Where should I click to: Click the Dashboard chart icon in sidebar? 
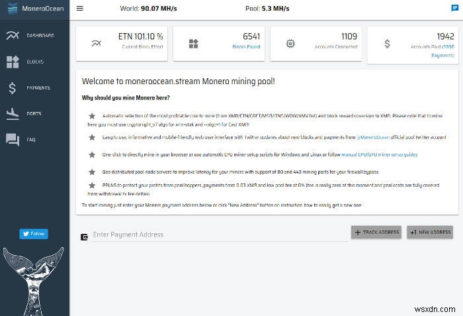click(13, 36)
